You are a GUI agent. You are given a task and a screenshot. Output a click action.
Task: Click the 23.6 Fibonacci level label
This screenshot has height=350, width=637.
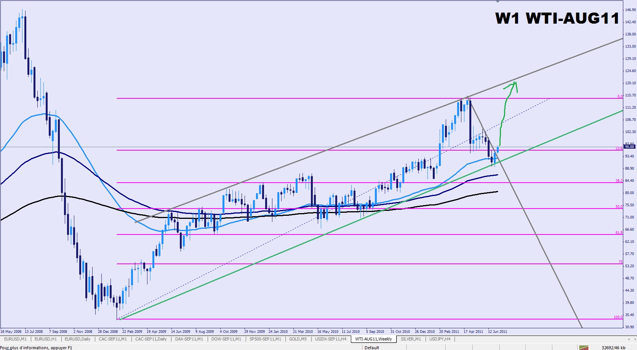pyautogui.click(x=619, y=148)
